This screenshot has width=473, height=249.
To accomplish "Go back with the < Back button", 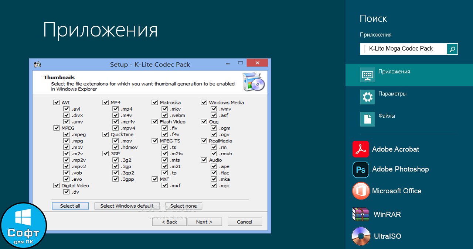I will click(x=170, y=222).
